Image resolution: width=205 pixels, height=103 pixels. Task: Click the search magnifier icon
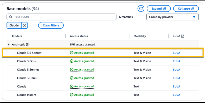[x=11, y=17]
